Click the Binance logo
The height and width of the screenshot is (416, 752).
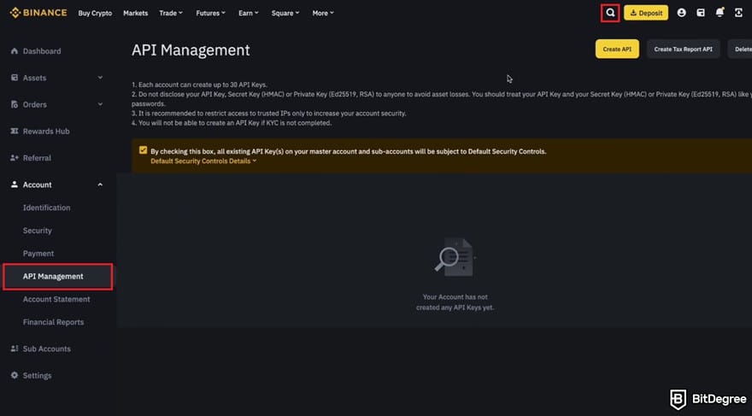click(38, 13)
